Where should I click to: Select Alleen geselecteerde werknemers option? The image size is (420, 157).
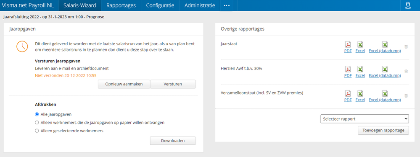[x=37, y=131]
